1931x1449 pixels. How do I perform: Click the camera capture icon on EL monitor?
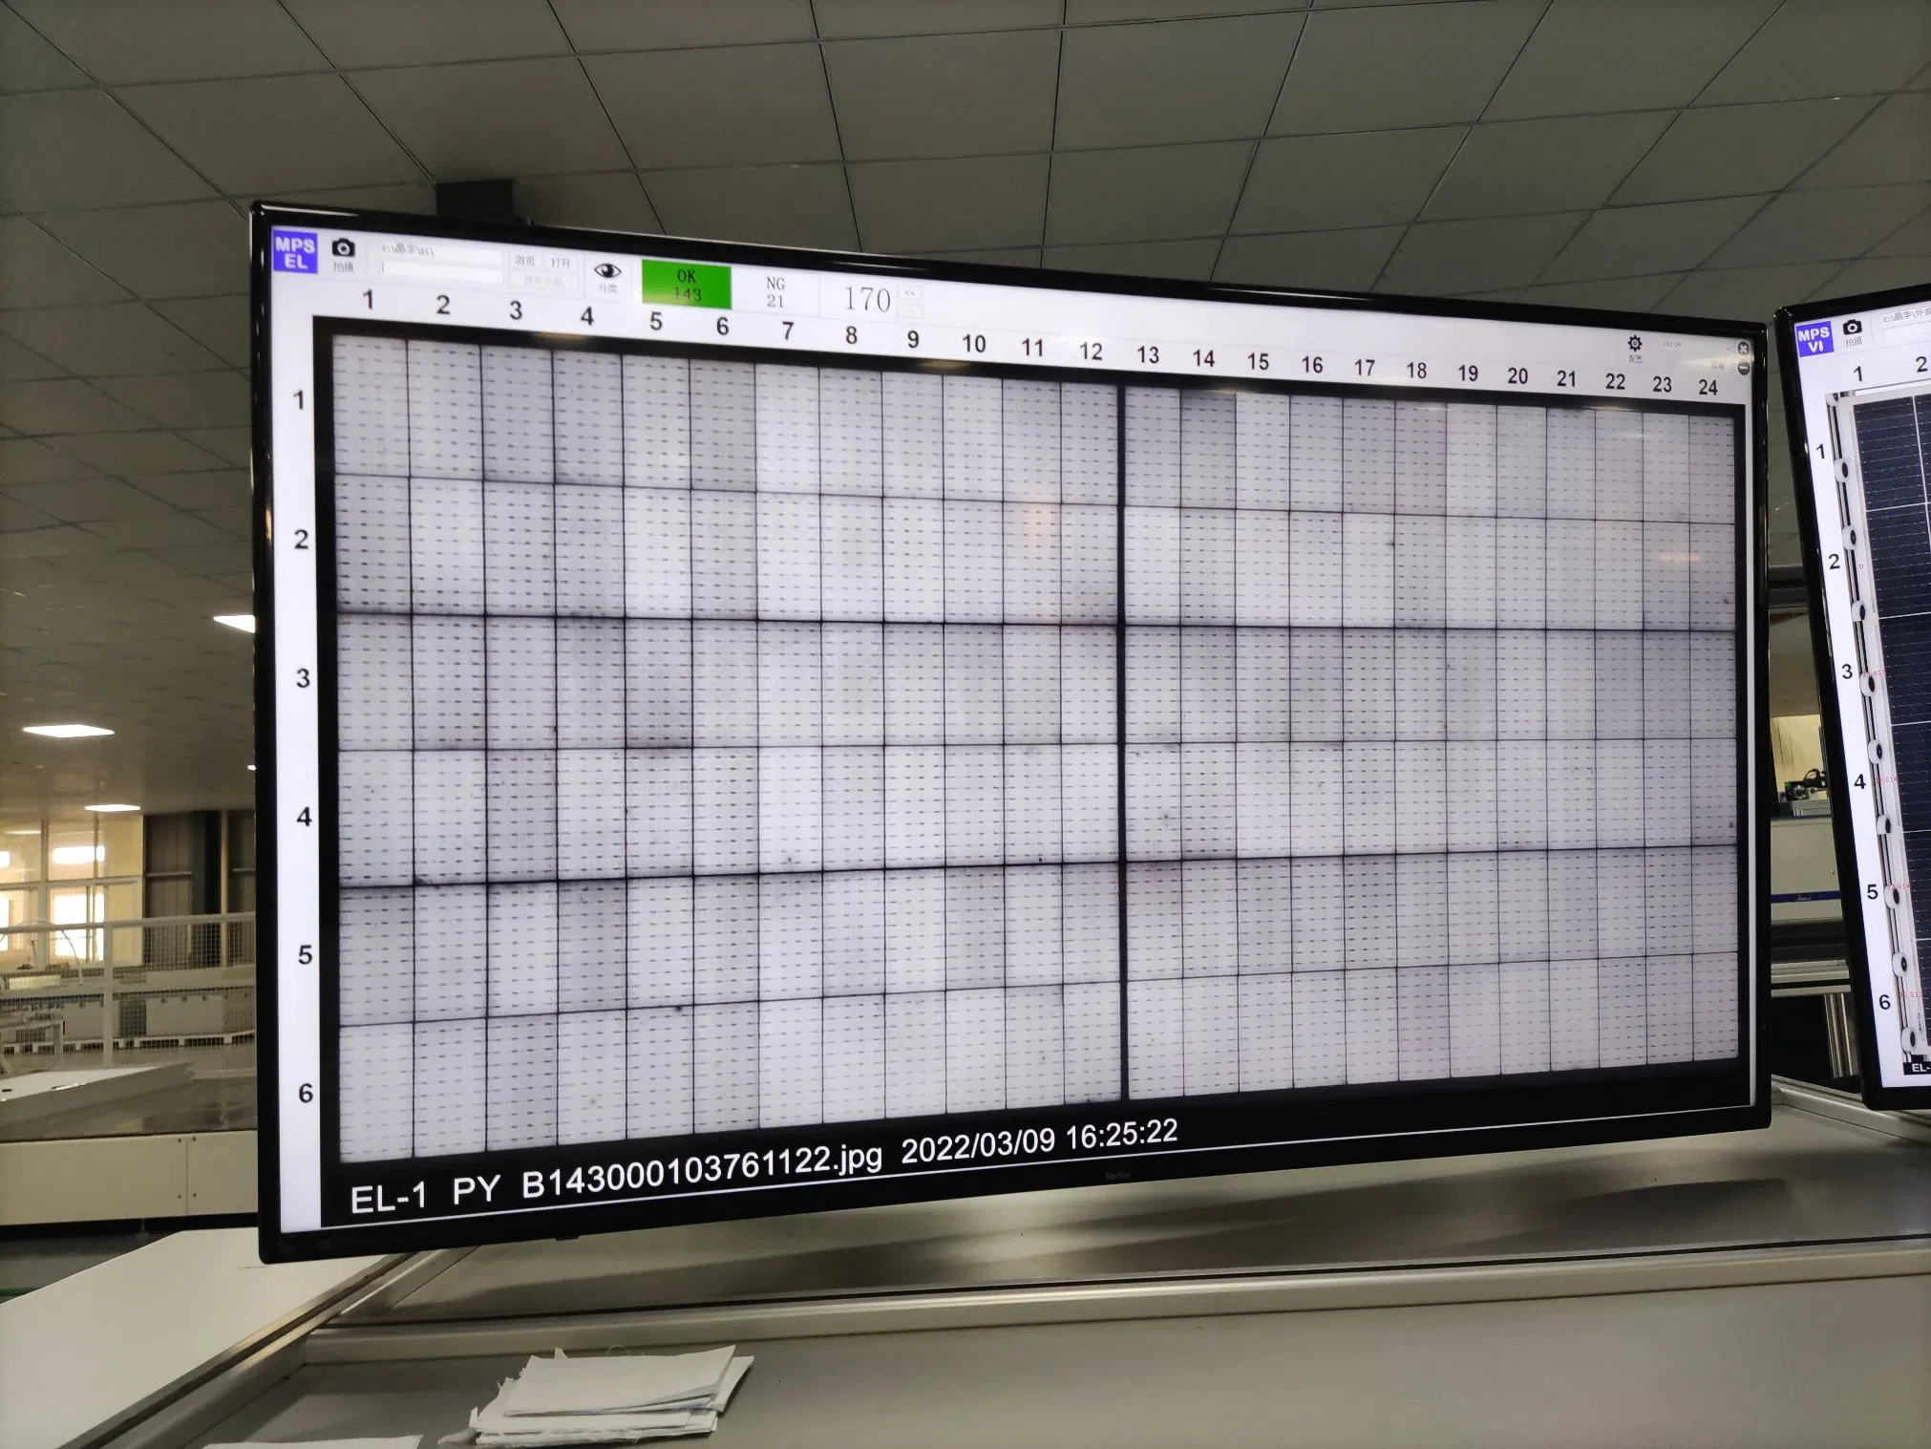(343, 249)
